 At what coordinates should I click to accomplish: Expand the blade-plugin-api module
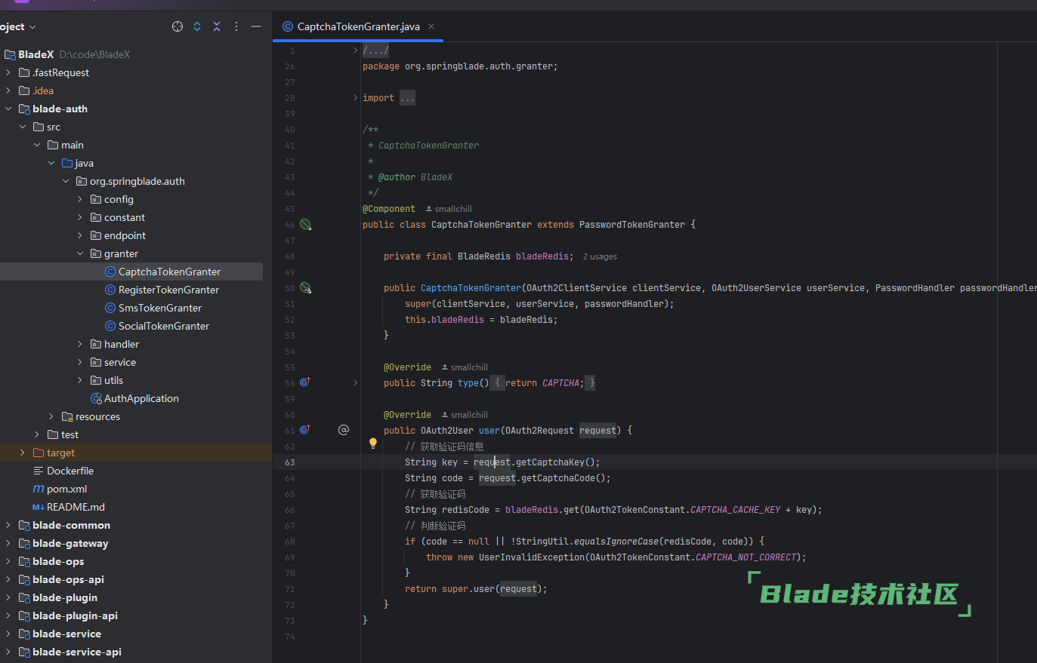click(8, 615)
